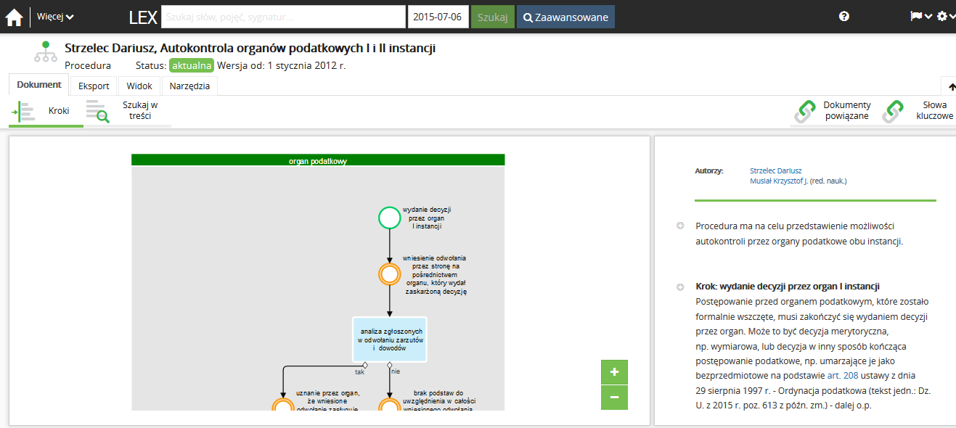
Task: Click the tak branch label
Action: [x=359, y=372]
